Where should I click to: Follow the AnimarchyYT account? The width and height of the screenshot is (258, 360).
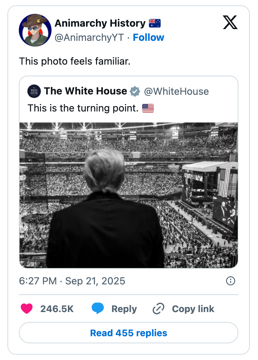(x=149, y=37)
